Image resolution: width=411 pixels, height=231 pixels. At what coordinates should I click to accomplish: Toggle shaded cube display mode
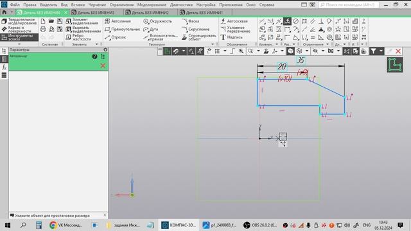point(290,51)
